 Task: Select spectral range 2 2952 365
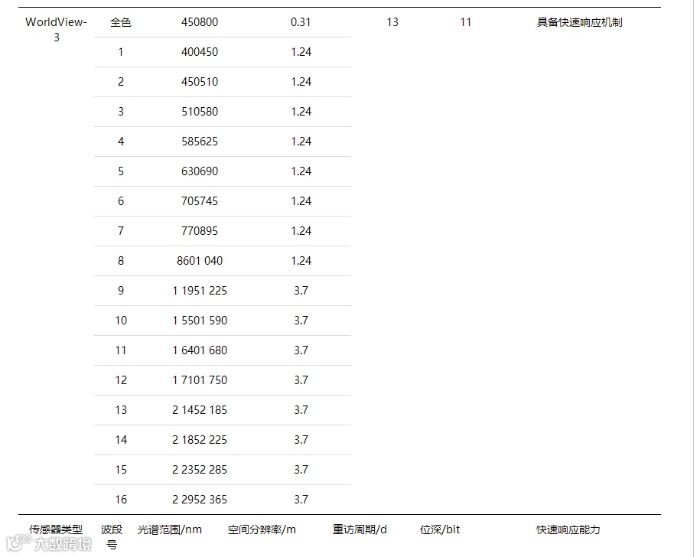[200, 500]
